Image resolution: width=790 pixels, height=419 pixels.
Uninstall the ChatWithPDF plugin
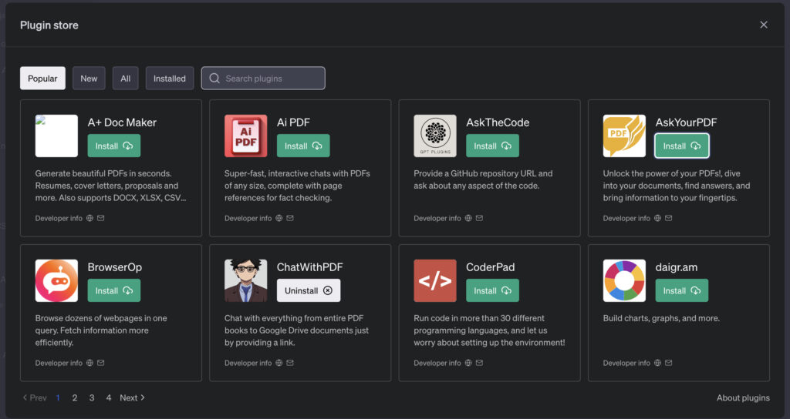[x=309, y=290]
